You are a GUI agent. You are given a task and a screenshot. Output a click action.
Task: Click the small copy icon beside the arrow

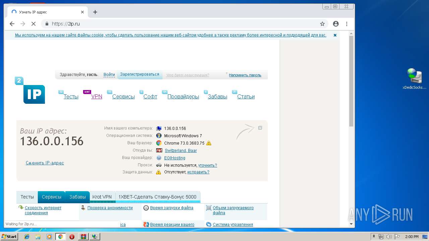[260, 128]
